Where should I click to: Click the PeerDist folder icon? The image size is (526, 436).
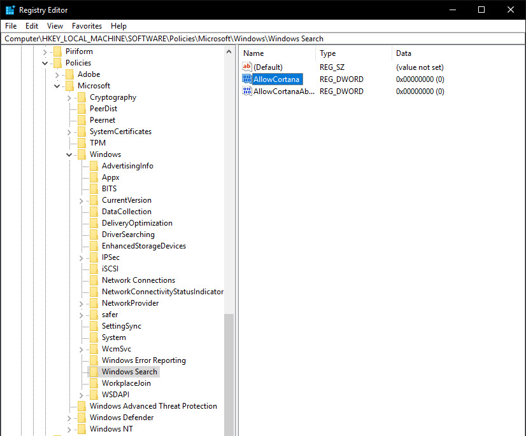tap(82, 109)
